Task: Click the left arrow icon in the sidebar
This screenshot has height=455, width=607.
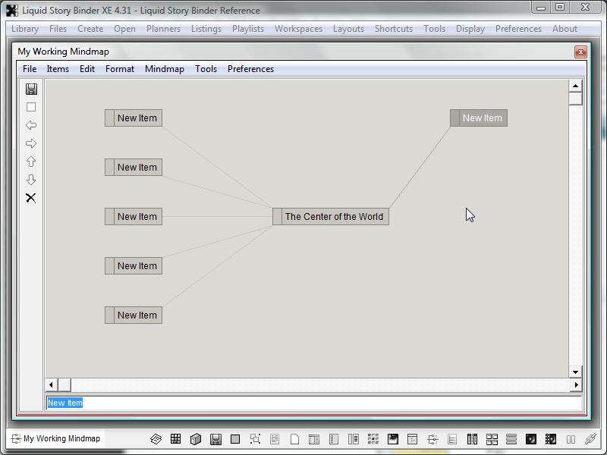Action: coord(31,125)
